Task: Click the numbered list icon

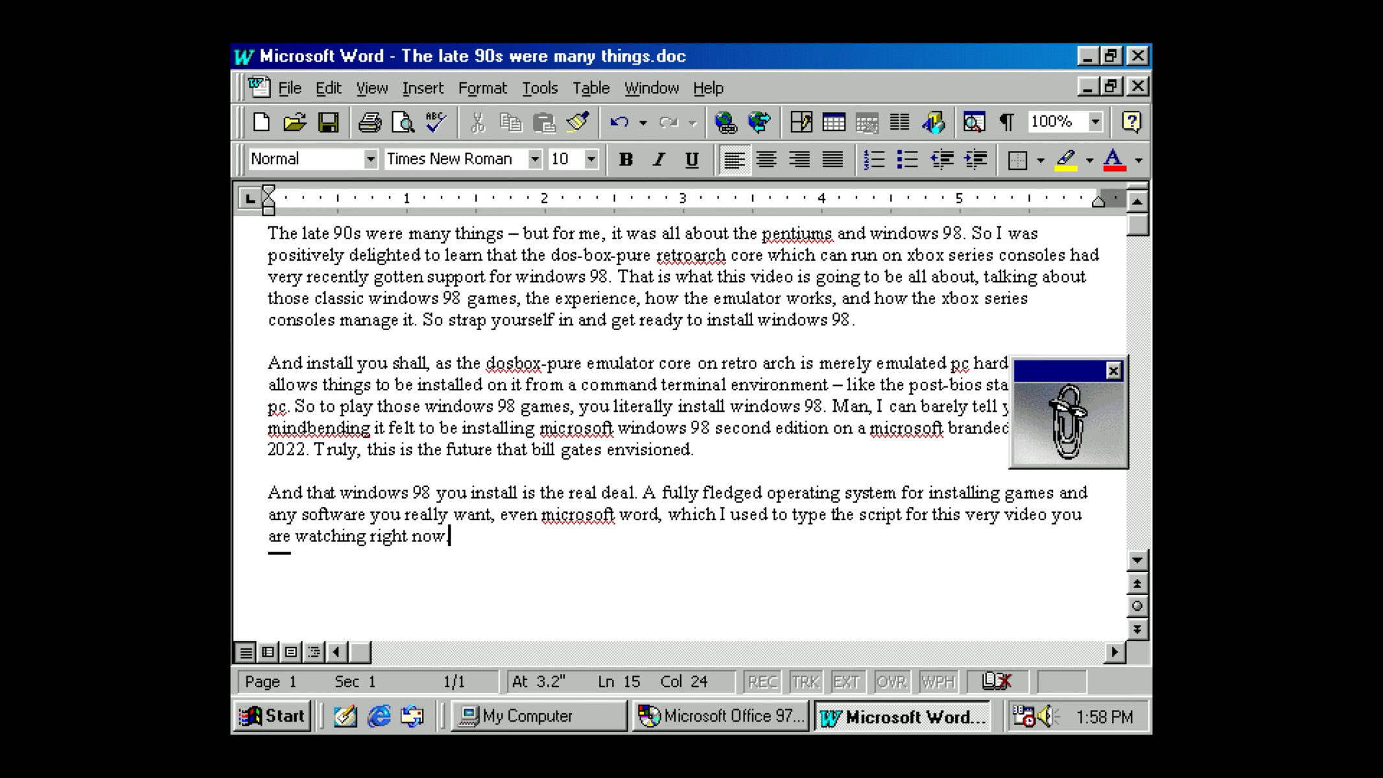Action: click(874, 159)
